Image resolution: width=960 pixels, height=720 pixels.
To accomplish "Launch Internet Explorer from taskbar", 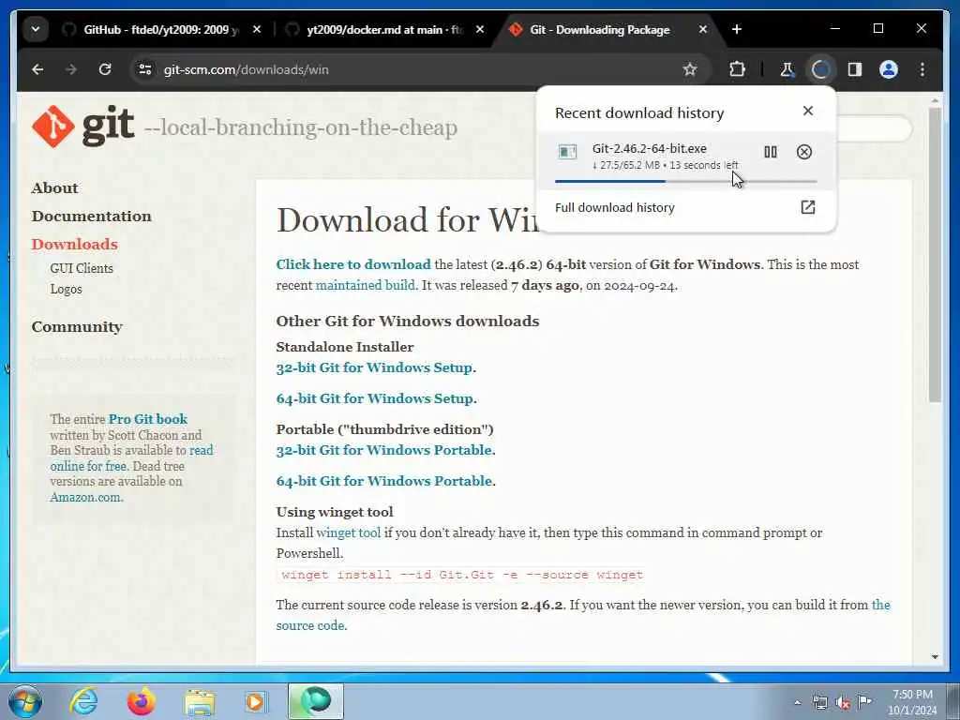I will coord(83,701).
